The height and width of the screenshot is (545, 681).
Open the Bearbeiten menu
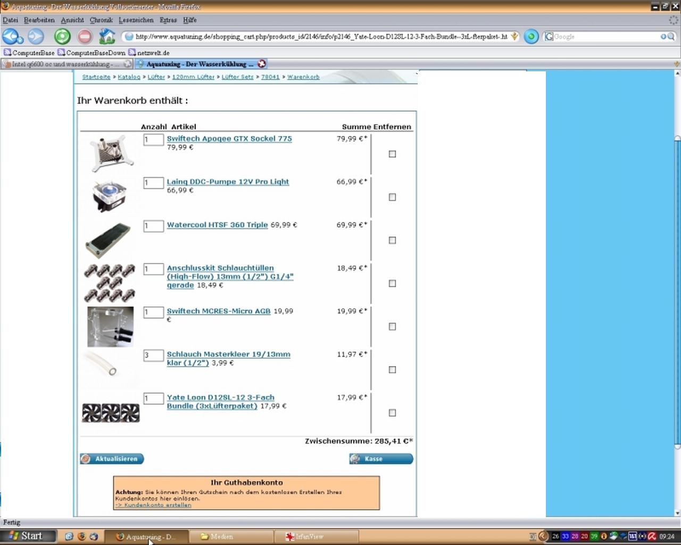click(39, 20)
